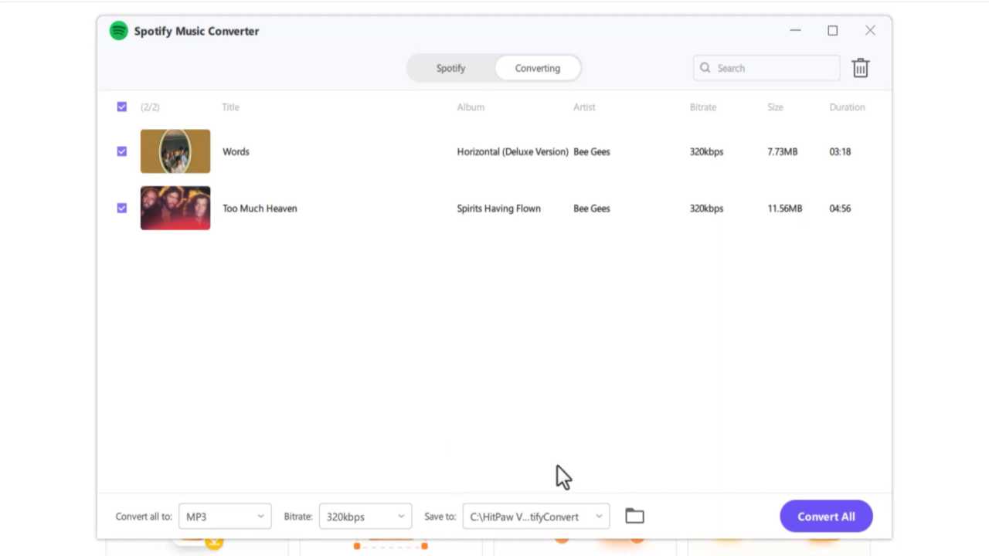Screen dimensions: 989x556
Task: Uncheck the Too Much Heaven checkbox
Action: [122, 208]
